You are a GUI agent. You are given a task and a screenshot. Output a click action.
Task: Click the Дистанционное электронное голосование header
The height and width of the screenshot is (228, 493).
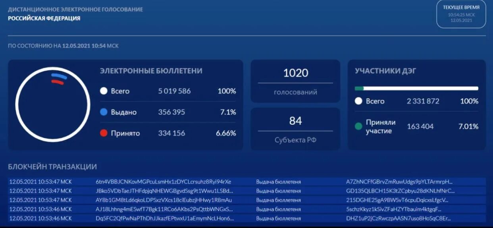coord(75,9)
